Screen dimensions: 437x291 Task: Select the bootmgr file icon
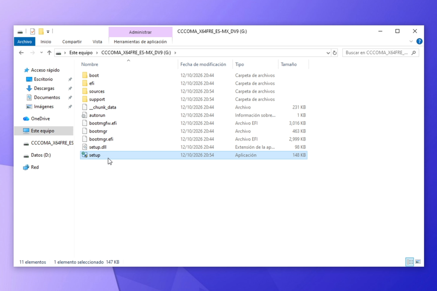click(x=85, y=131)
